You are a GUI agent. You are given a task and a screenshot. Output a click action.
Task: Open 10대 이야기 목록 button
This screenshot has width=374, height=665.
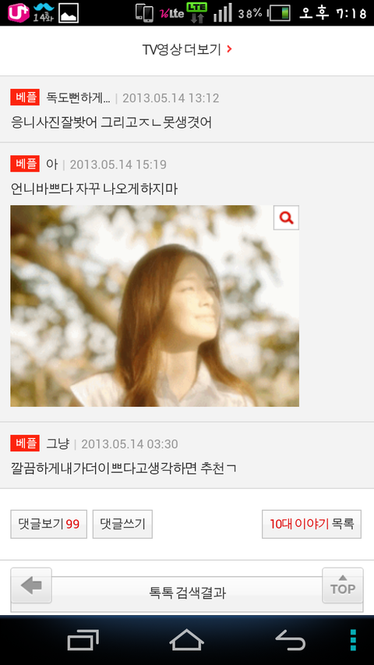pos(312,524)
